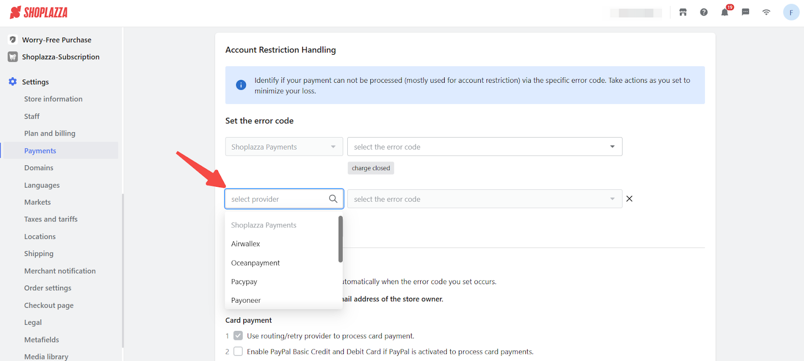Open Media library settings
804x361 pixels.
click(46, 356)
